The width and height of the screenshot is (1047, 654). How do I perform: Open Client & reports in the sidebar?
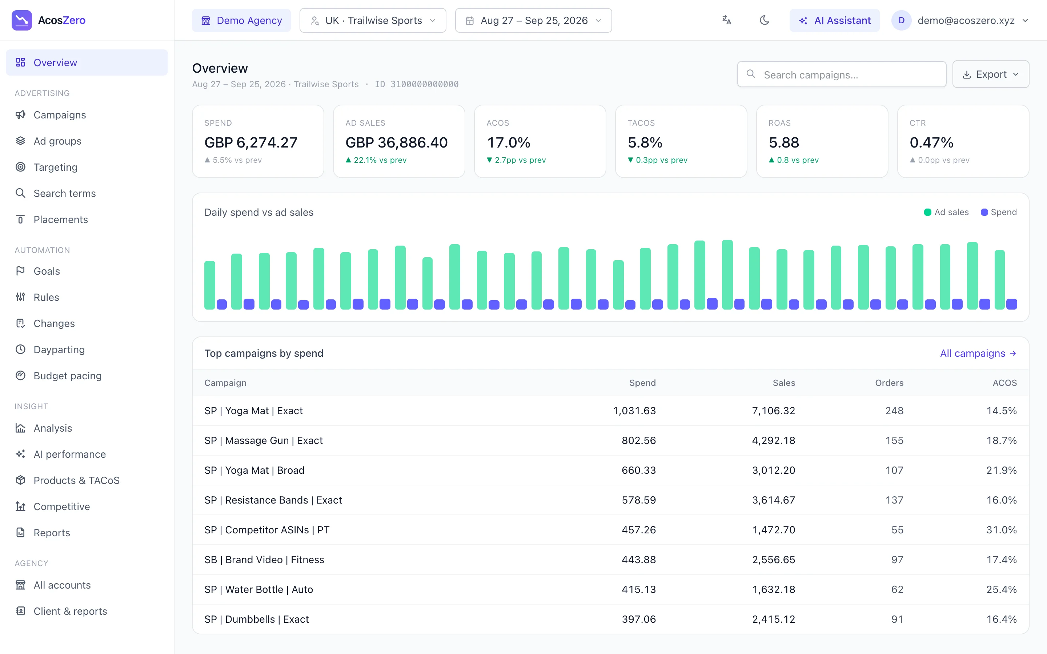(87, 611)
